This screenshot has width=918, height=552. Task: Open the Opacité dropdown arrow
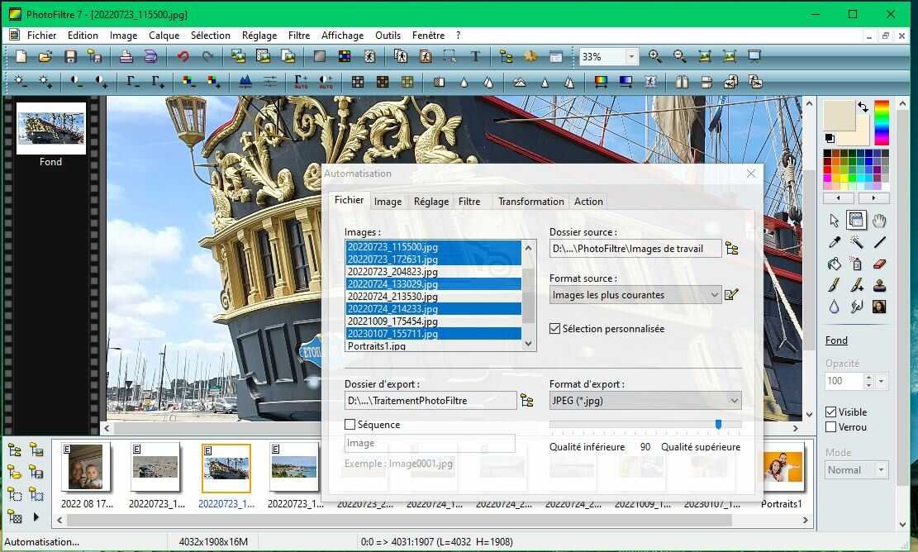click(x=881, y=381)
